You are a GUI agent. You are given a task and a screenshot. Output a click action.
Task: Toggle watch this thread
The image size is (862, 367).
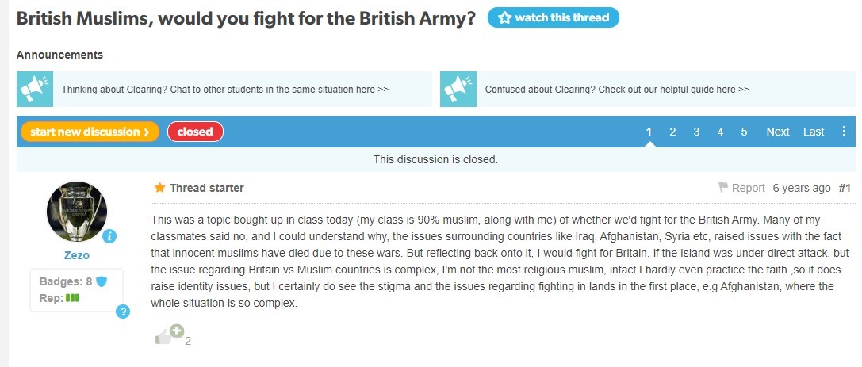pyautogui.click(x=553, y=17)
